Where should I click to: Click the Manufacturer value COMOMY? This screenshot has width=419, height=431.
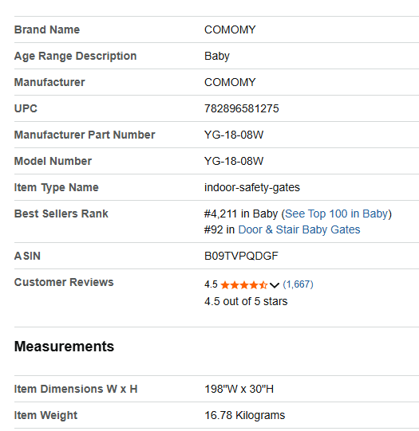[230, 82]
